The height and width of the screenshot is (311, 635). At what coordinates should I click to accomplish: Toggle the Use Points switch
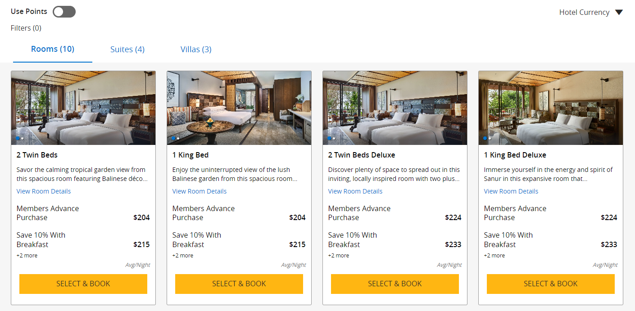63,11
